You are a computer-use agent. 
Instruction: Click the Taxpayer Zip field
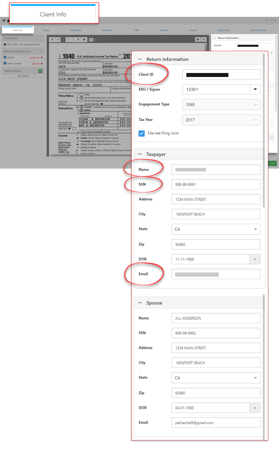point(216,245)
